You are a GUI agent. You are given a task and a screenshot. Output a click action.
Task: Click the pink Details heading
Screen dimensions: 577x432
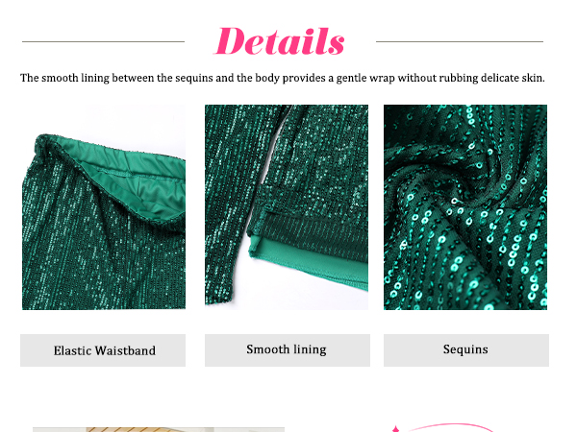[x=279, y=41]
